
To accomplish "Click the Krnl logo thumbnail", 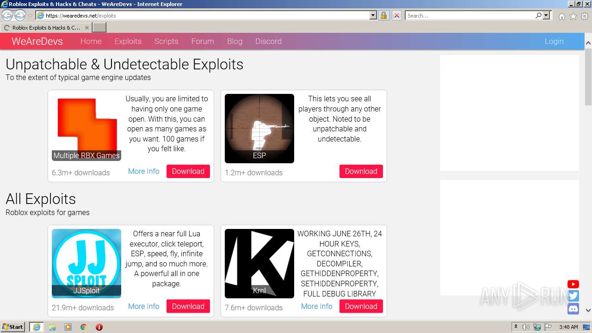I will pos(259,264).
